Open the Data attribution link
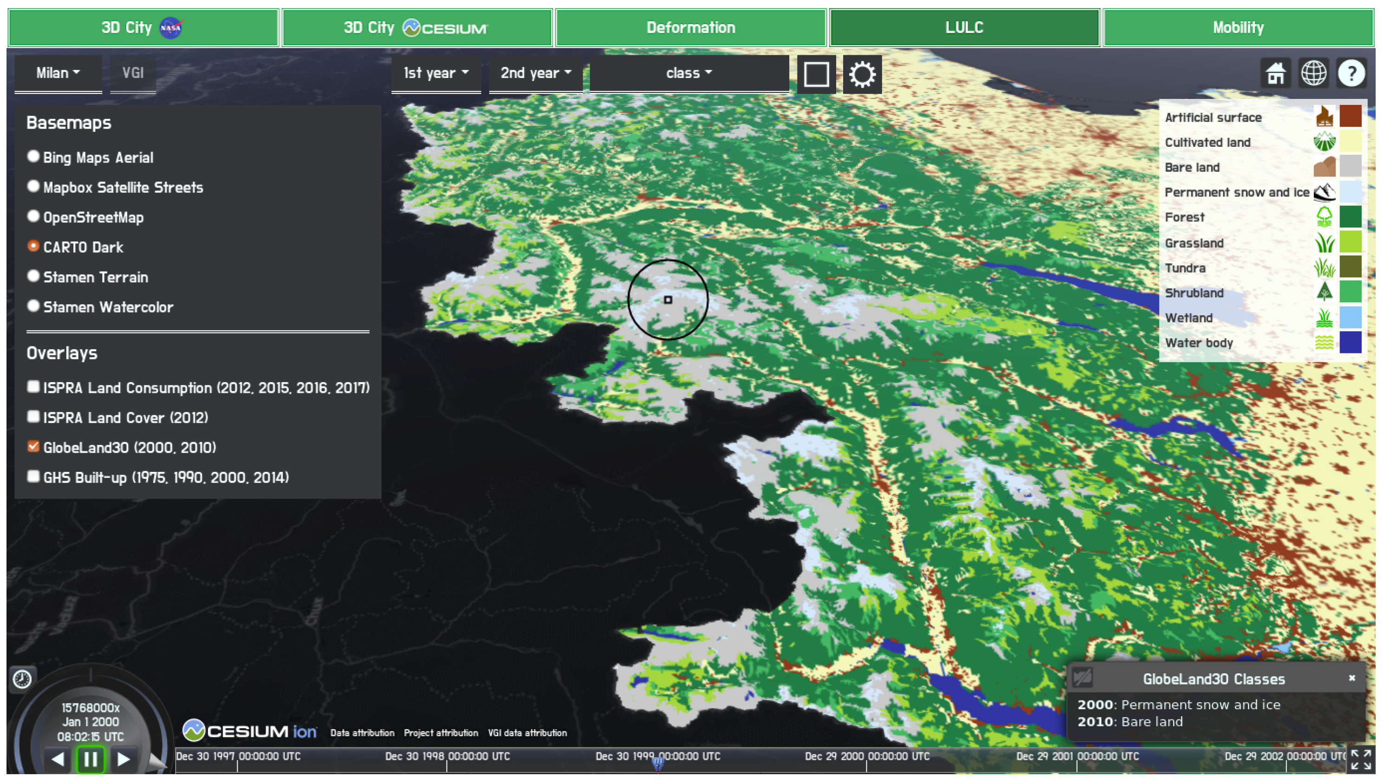 (x=362, y=733)
